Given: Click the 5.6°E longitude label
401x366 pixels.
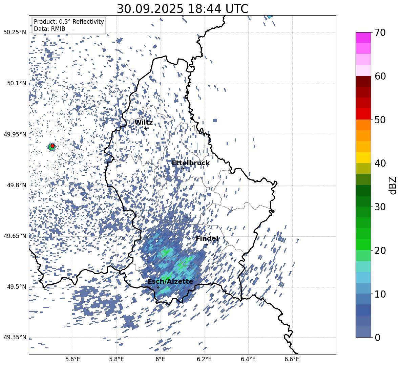Looking at the screenshot, I should (x=72, y=359).
